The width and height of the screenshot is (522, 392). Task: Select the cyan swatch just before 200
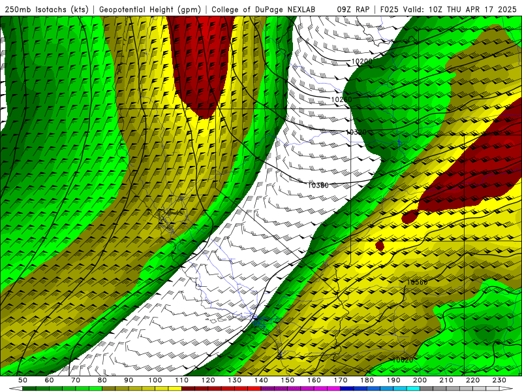(x=414, y=389)
